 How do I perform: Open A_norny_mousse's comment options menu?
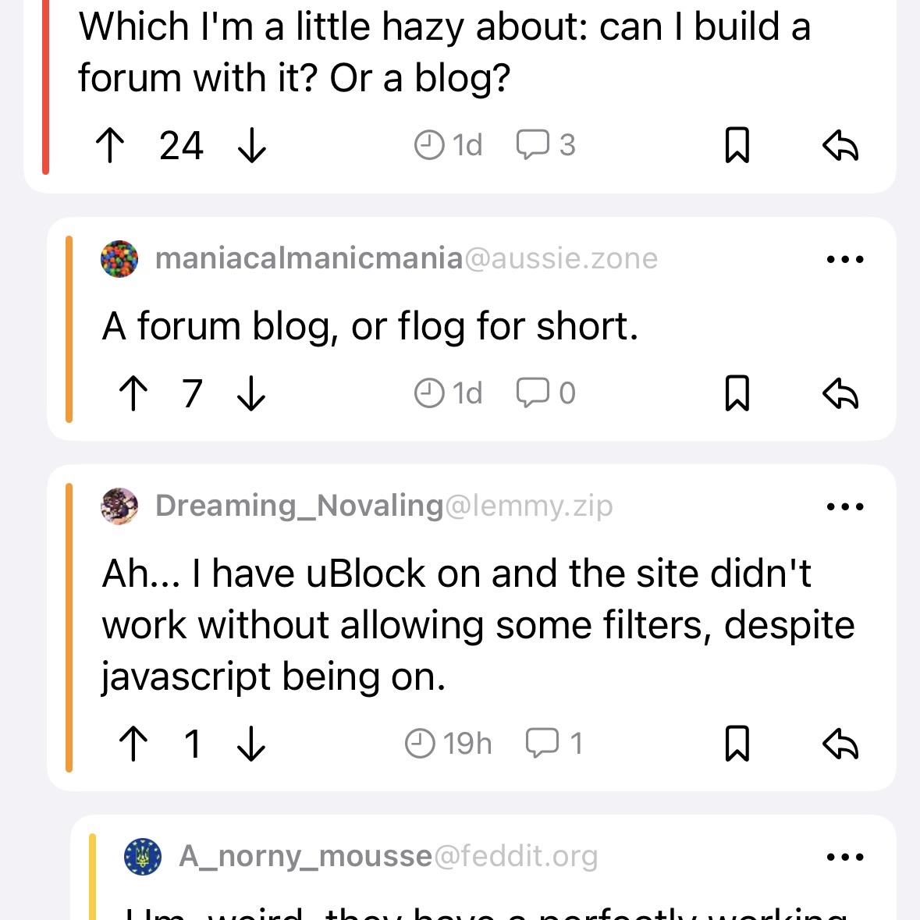tap(844, 856)
